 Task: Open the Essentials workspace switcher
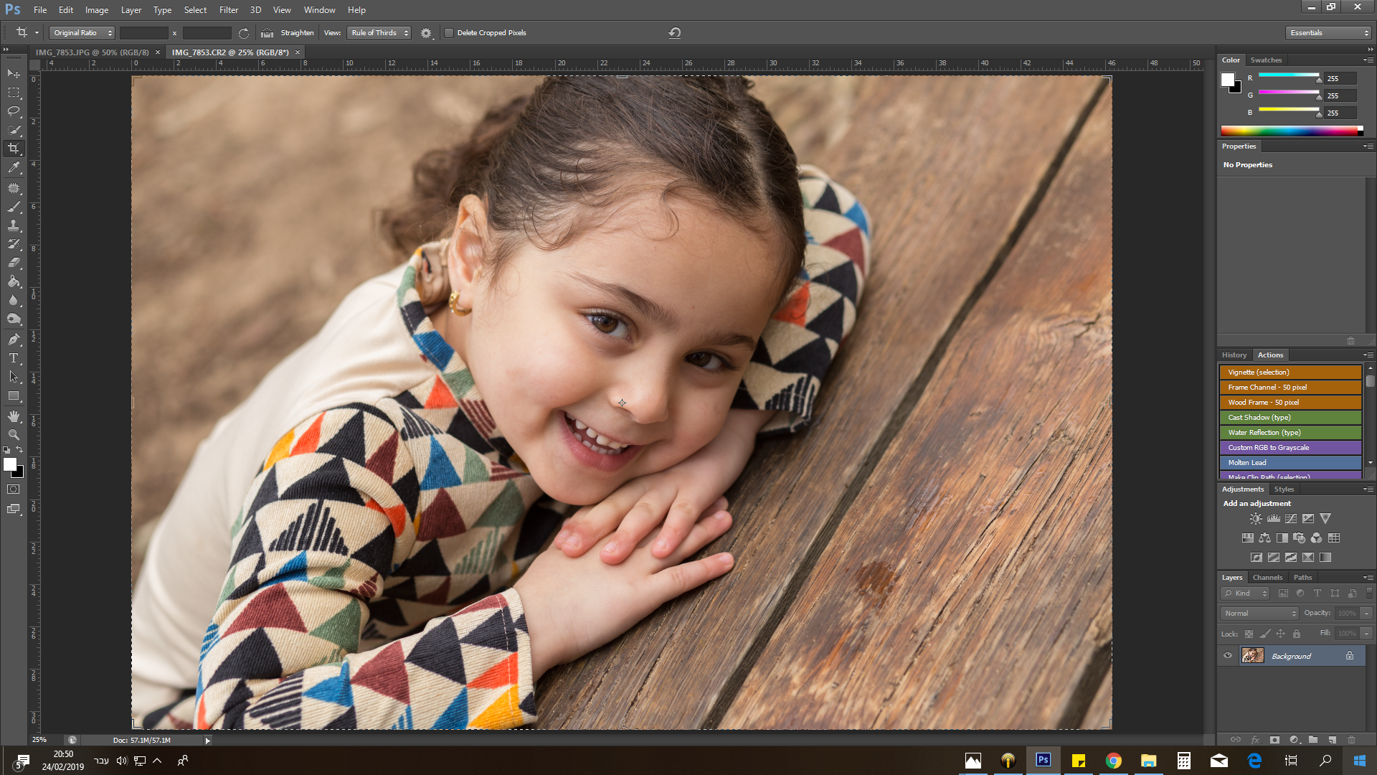click(x=1327, y=32)
